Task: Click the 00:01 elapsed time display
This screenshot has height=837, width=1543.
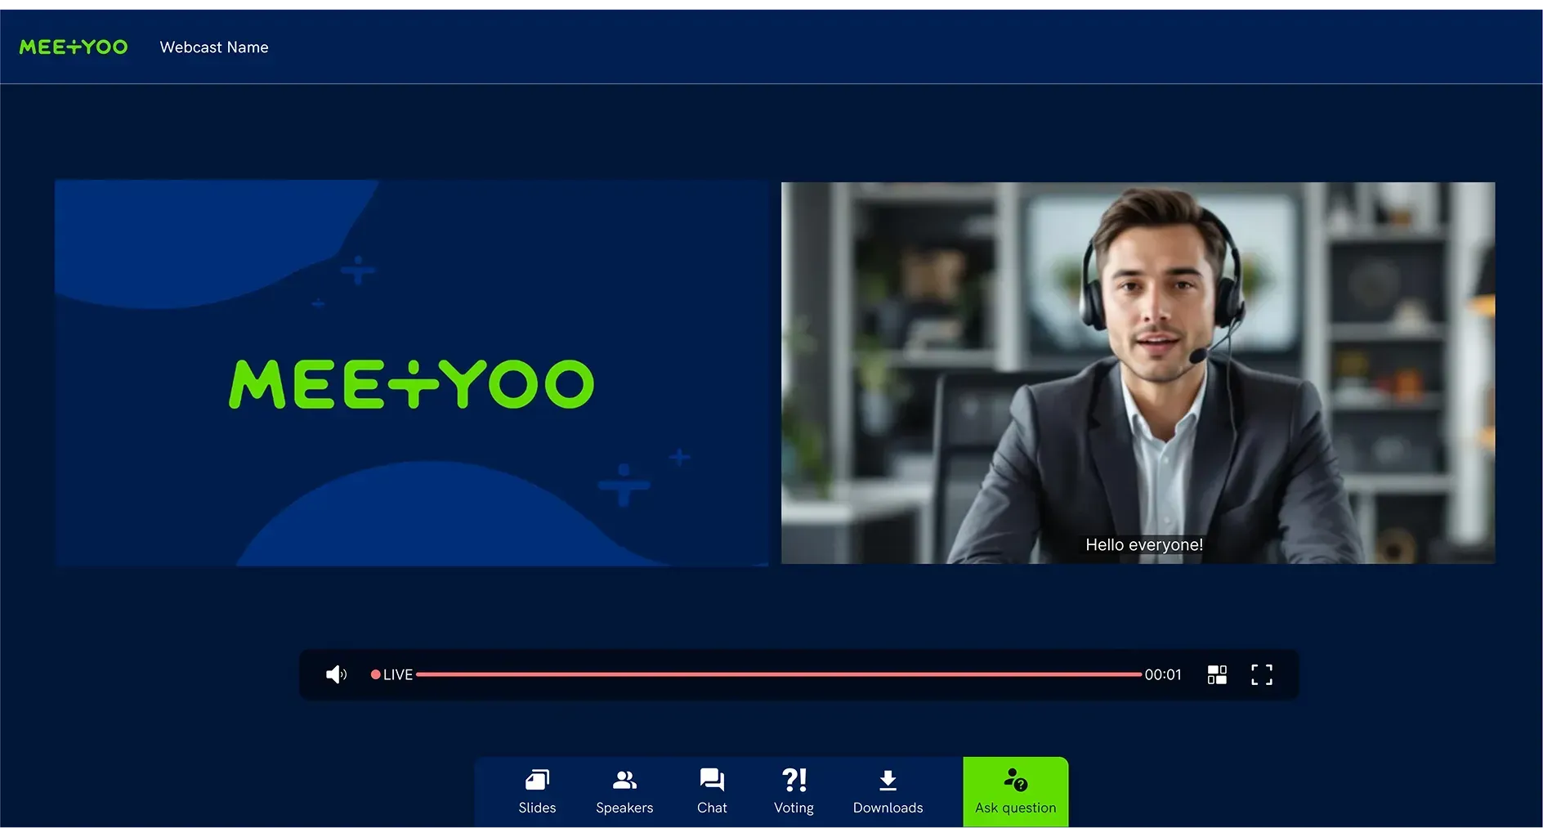Action: [x=1163, y=674]
